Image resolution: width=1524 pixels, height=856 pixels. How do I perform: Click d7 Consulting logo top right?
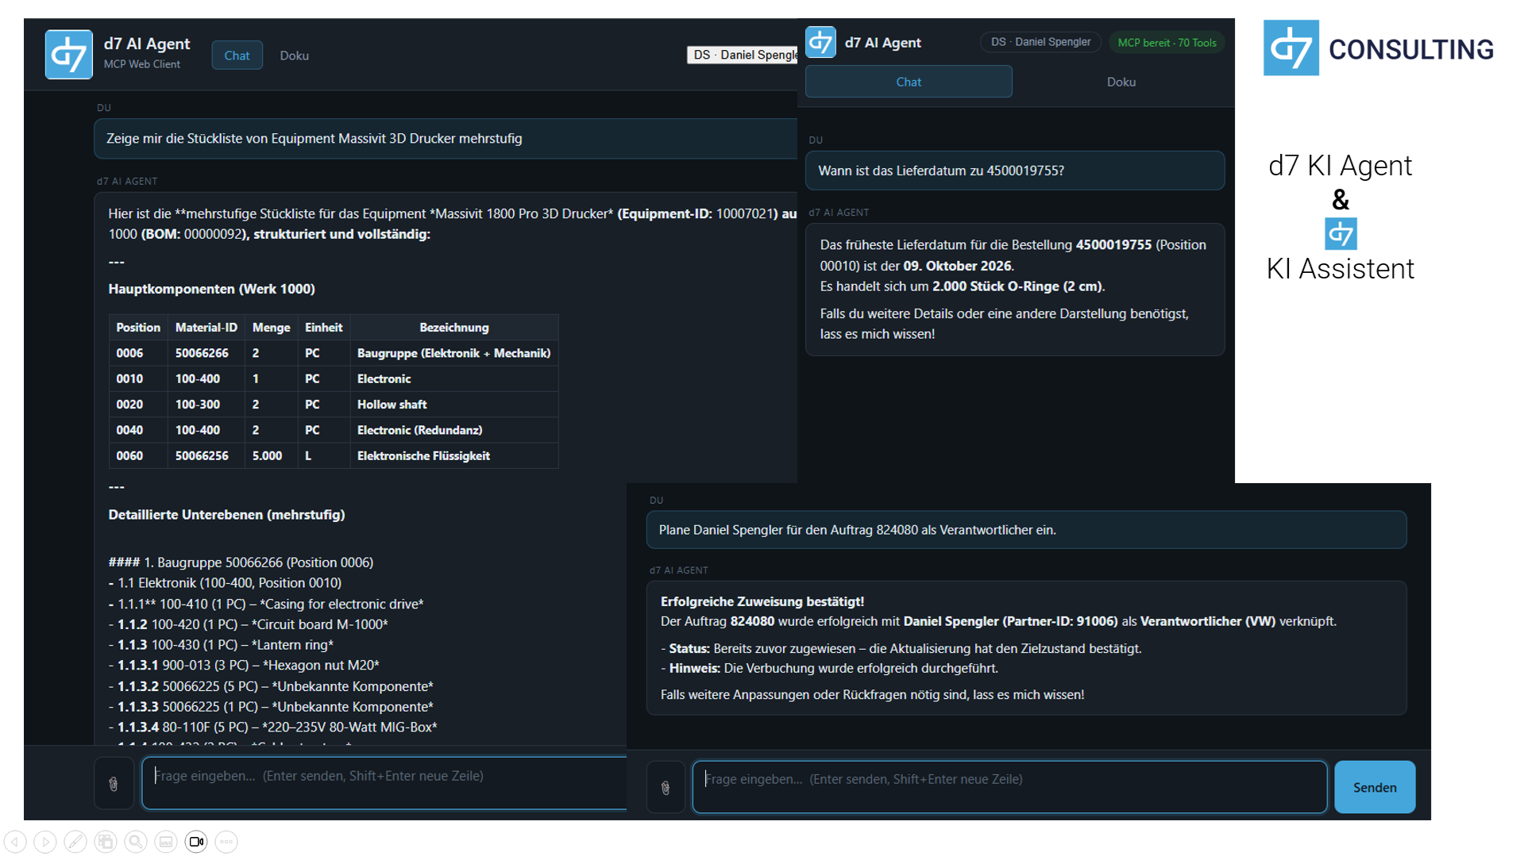pos(1378,48)
